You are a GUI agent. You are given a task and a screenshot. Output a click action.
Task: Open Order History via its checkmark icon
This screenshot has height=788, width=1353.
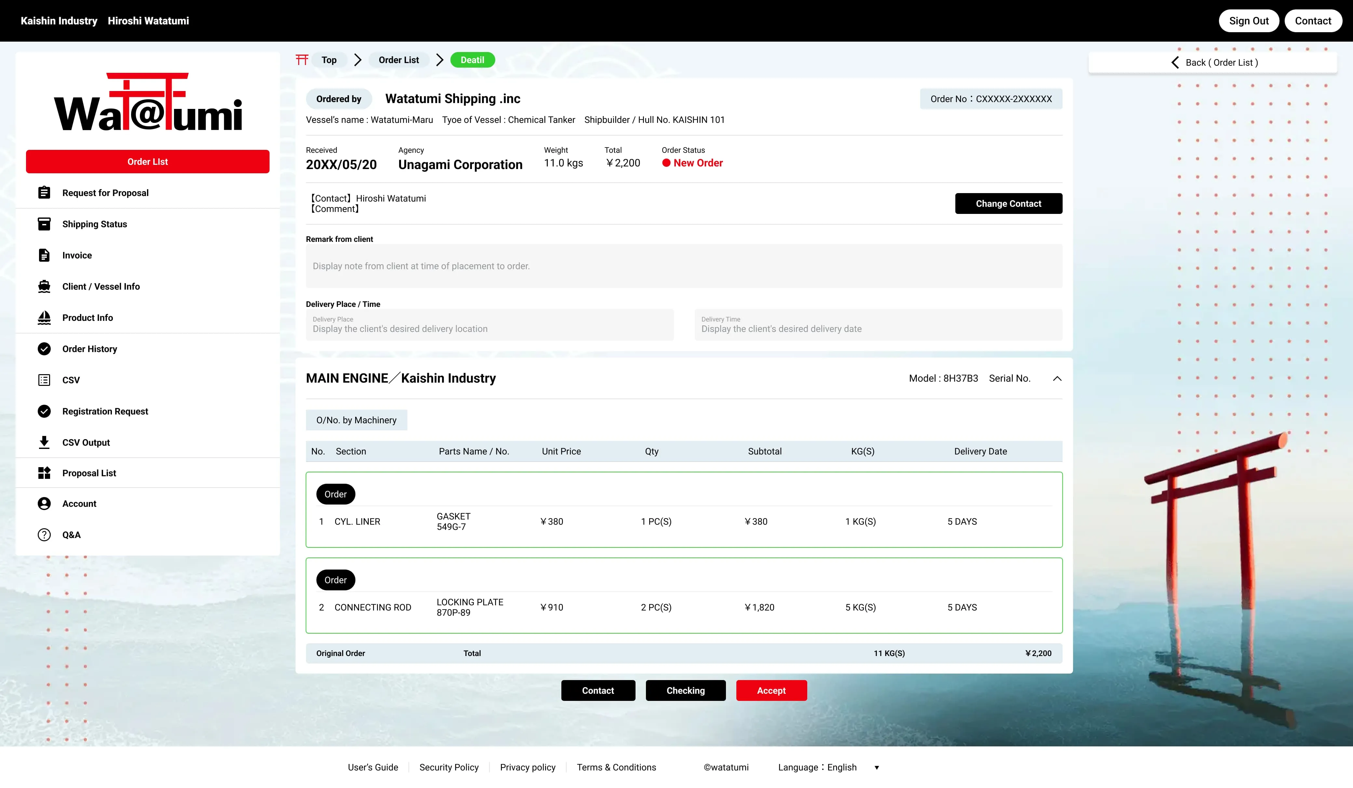[x=45, y=348]
